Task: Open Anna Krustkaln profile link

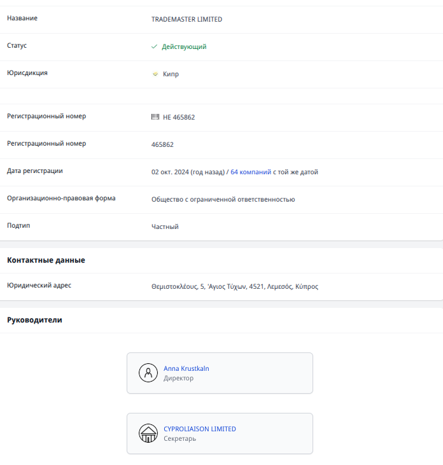Action: coord(186,368)
